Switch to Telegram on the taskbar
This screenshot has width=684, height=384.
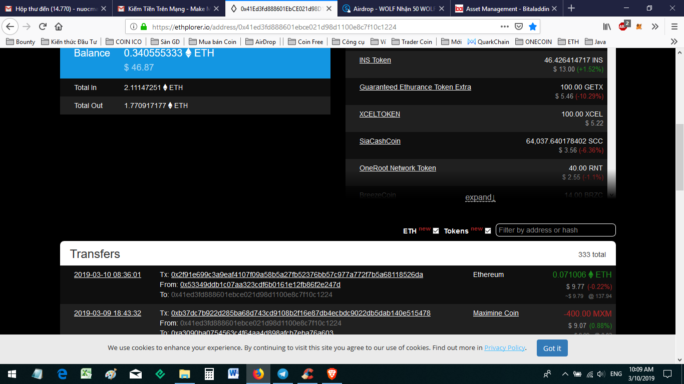coord(283,373)
